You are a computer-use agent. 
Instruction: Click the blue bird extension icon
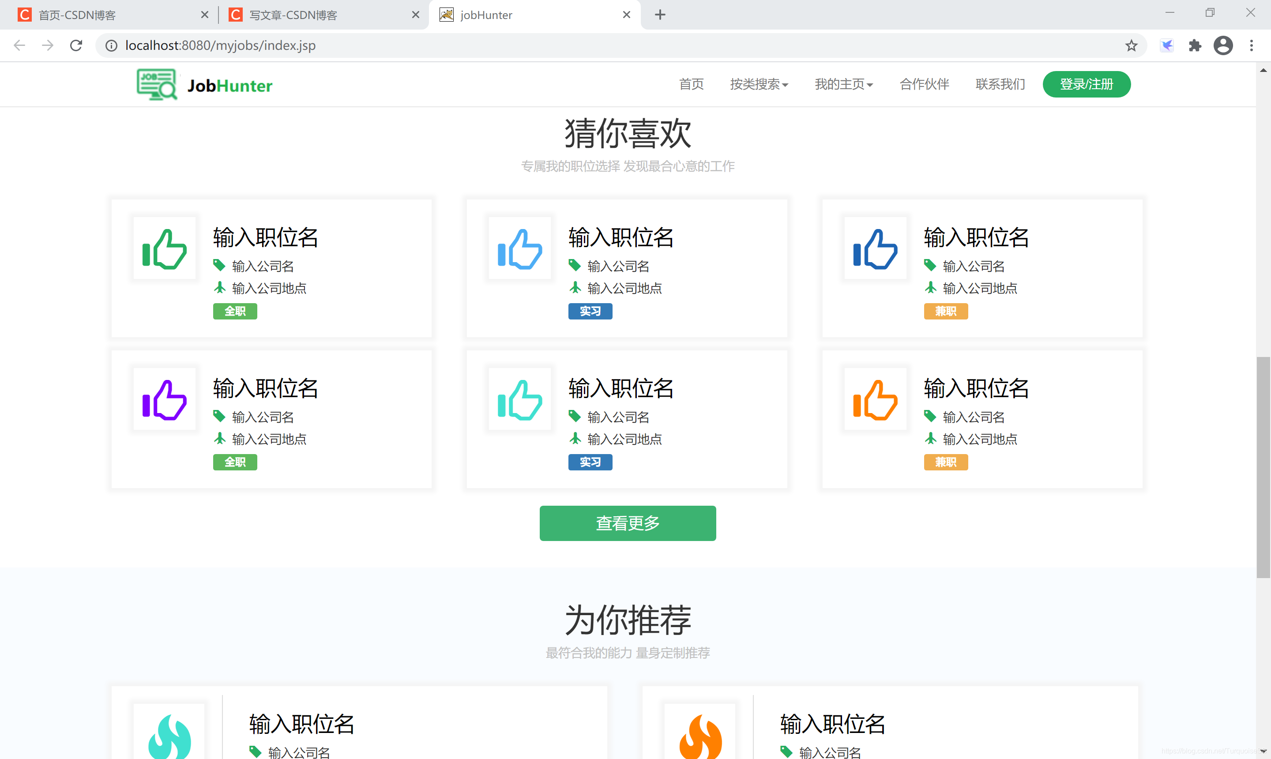point(1167,45)
